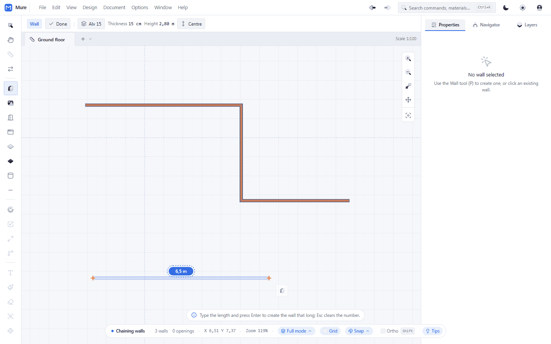
Task: Click the four-way move arrows control
Action: point(408,100)
